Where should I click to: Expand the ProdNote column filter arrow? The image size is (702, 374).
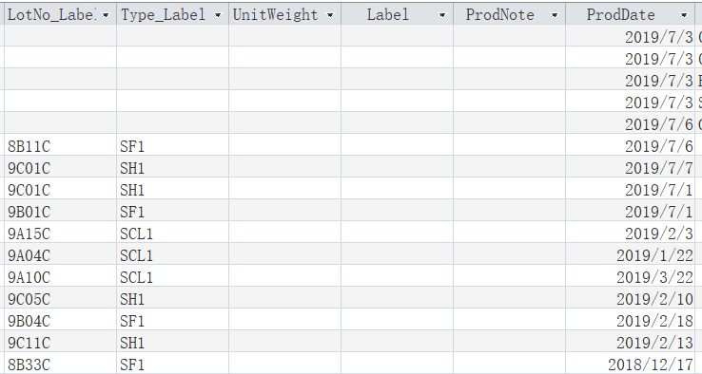coord(555,15)
